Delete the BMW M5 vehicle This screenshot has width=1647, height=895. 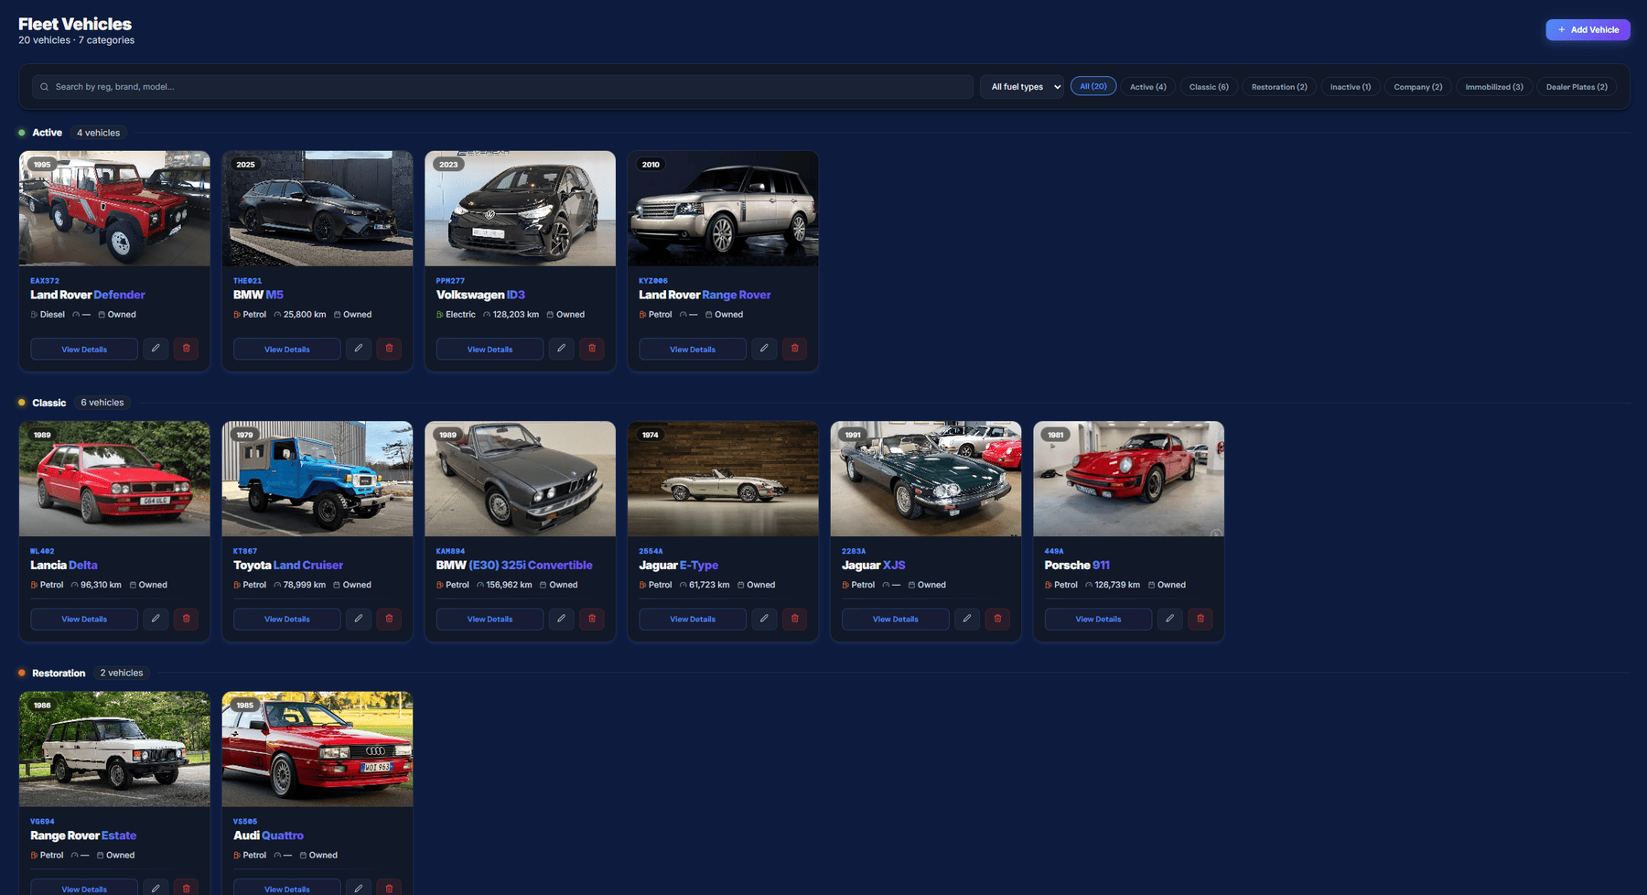(389, 349)
